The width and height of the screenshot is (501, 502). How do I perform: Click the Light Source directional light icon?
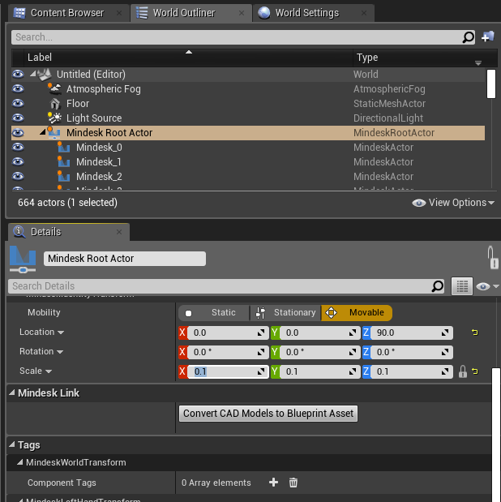(x=55, y=118)
